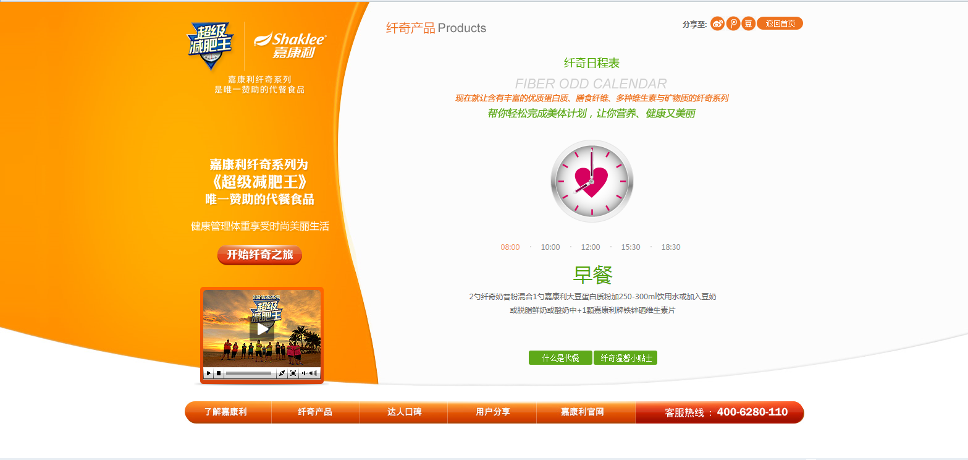968x460 pixels.
Task: Click the heart clock graphic
Action: click(592, 181)
